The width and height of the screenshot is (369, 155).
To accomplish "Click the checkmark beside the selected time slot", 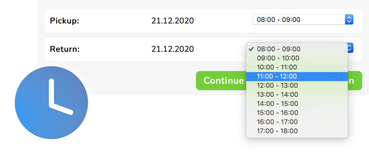I will [251, 49].
